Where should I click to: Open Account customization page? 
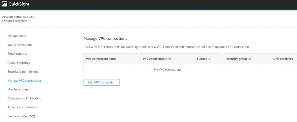(x=23, y=107)
